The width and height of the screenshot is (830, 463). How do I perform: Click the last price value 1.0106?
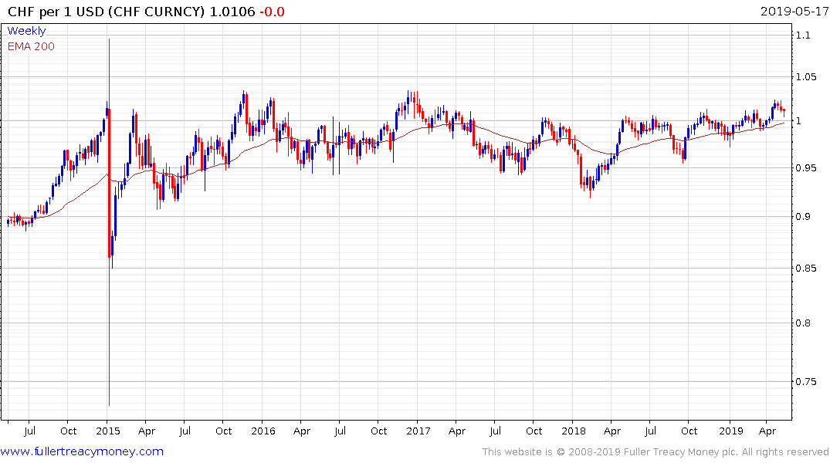(232, 12)
